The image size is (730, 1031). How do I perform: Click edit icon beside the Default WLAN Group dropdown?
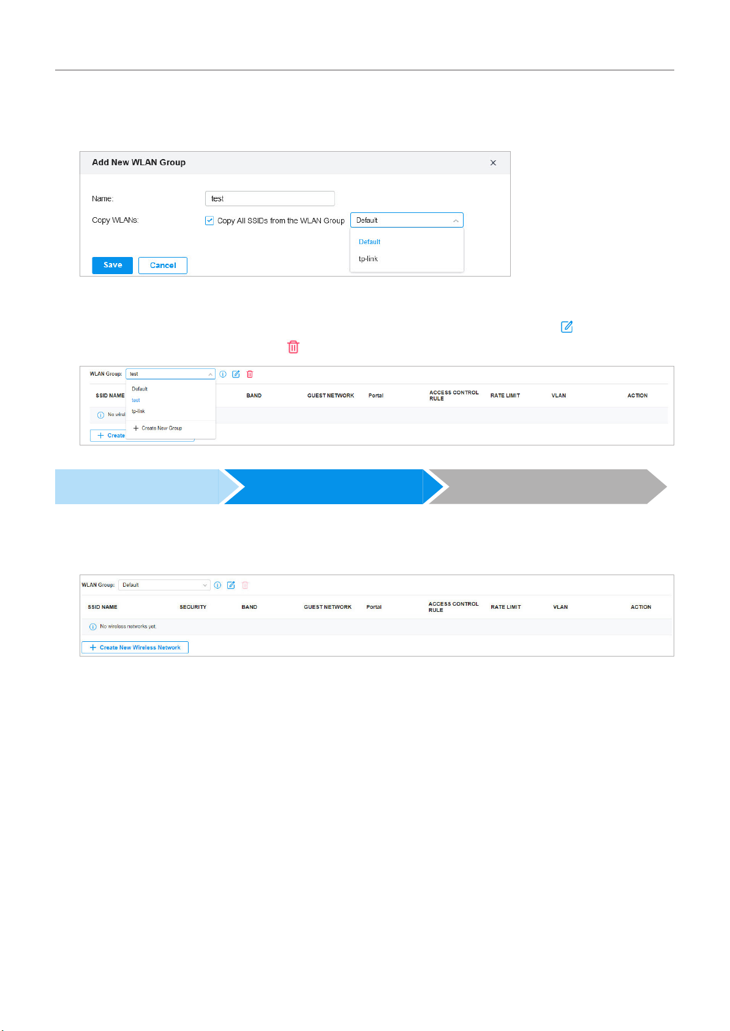(231, 586)
